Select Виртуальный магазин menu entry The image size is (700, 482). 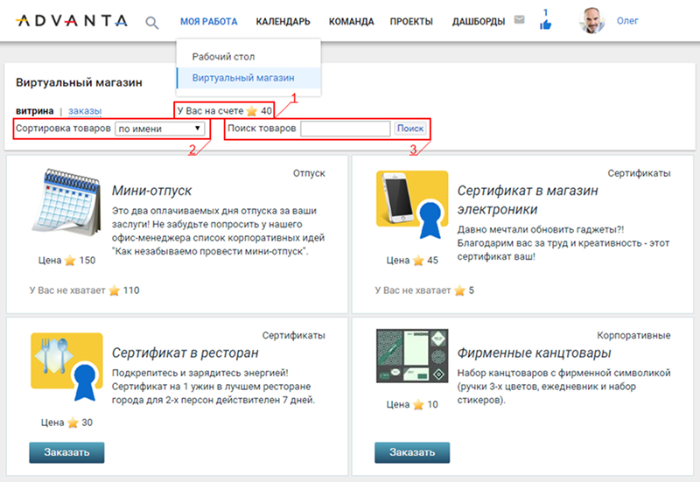point(248,78)
